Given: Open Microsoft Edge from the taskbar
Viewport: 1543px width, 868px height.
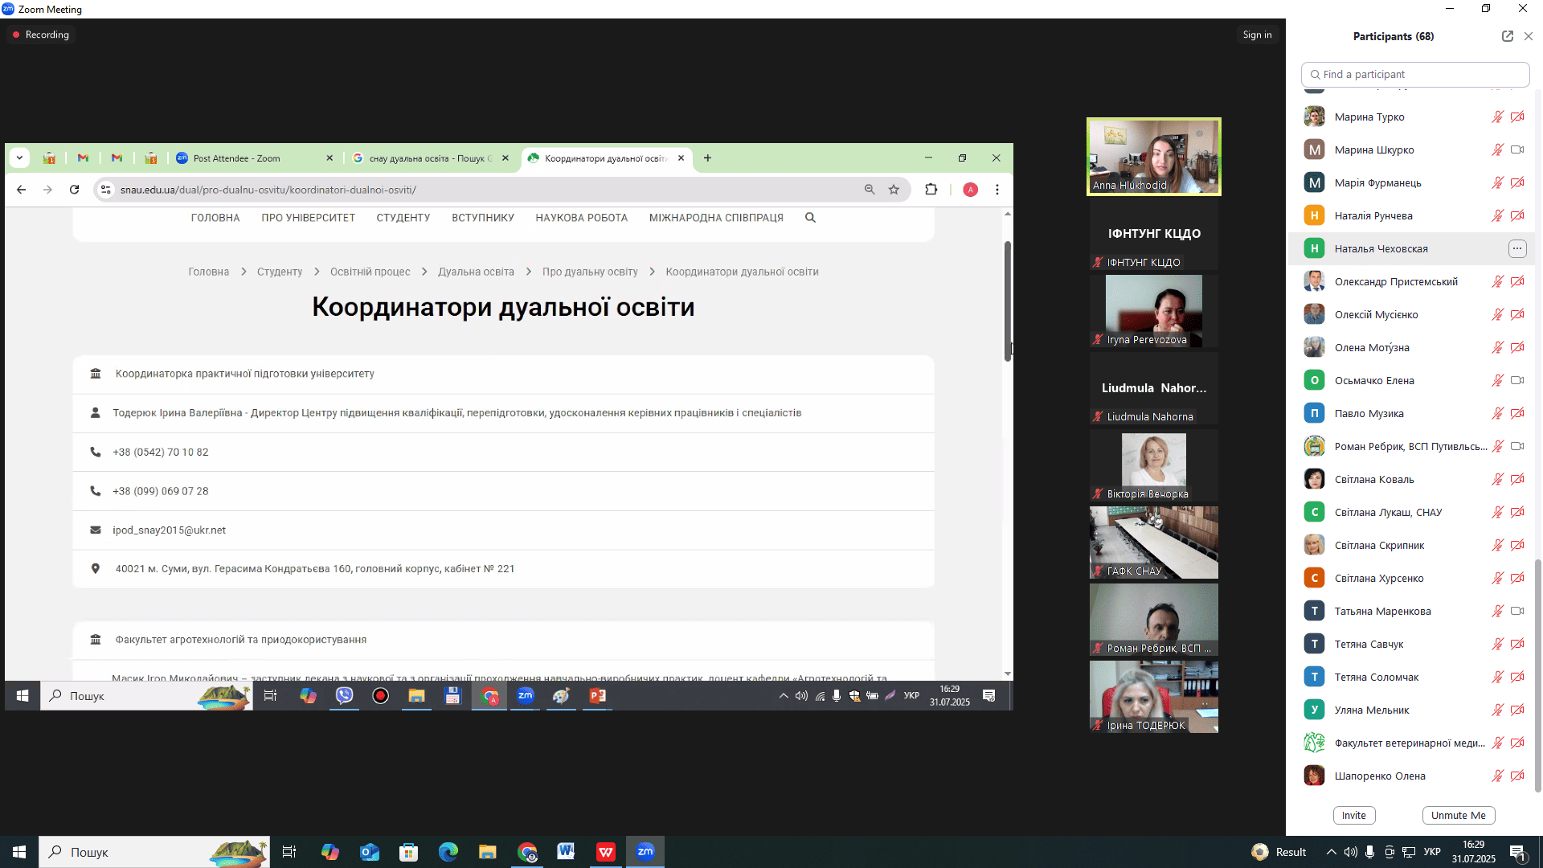Looking at the screenshot, I should pos(448,852).
